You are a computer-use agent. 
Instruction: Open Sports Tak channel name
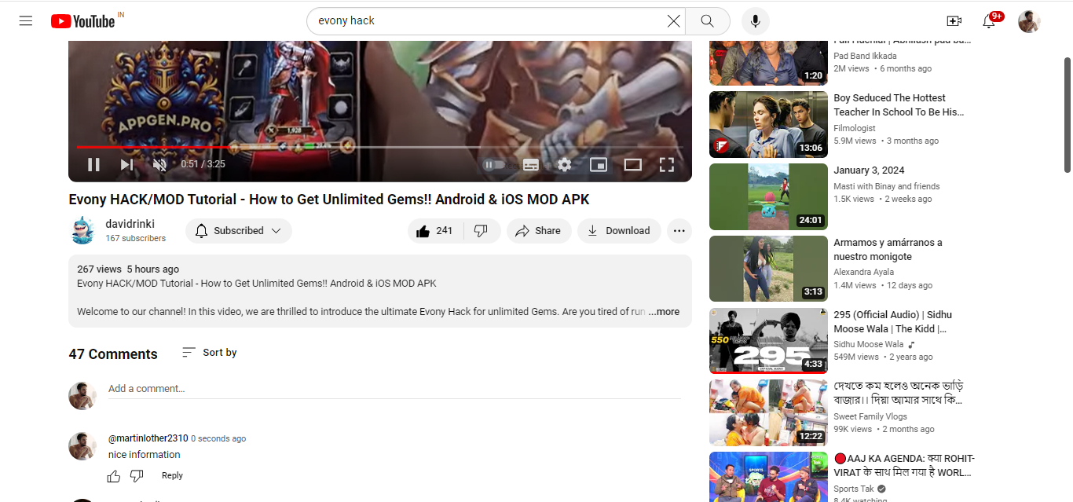[x=854, y=489]
